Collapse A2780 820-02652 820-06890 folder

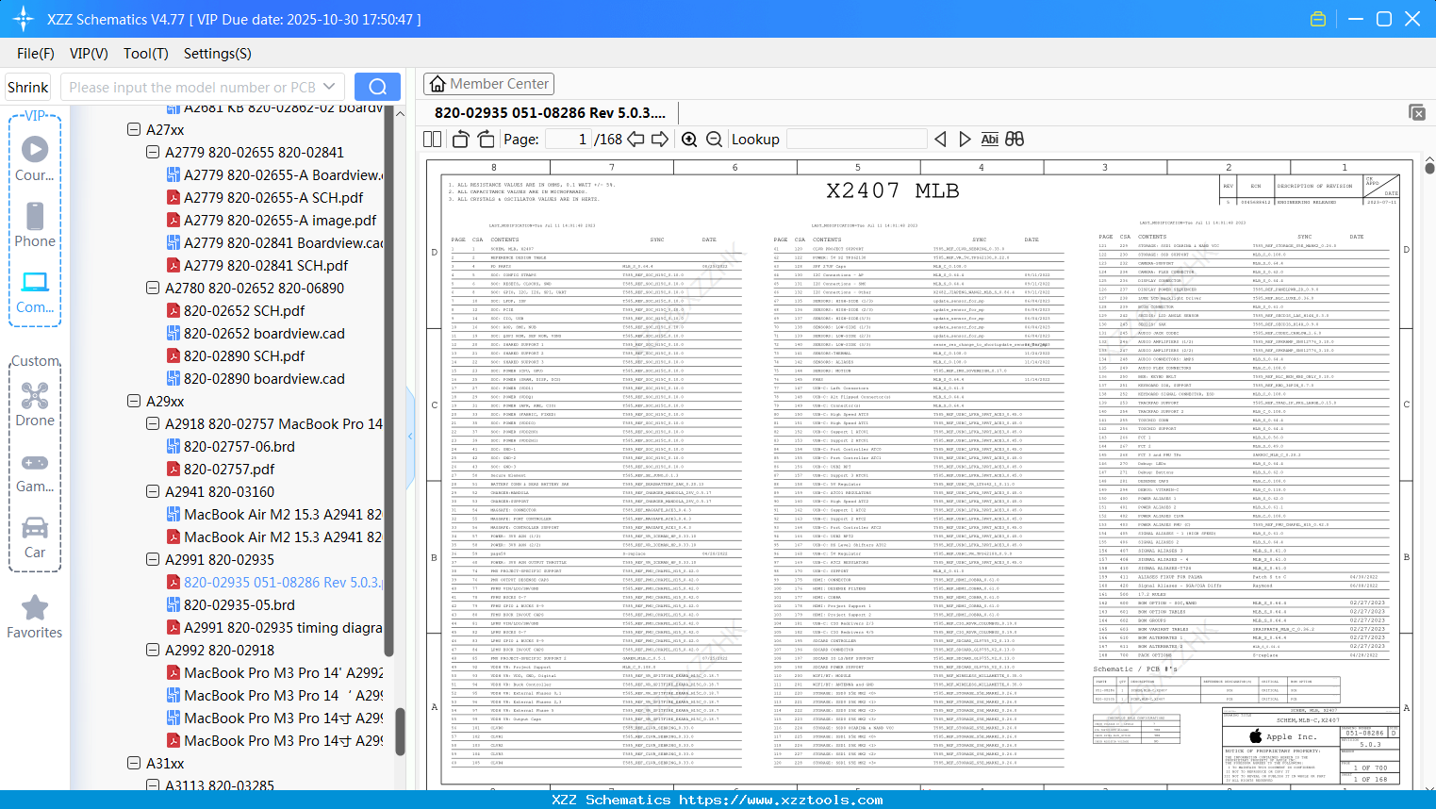[153, 288]
